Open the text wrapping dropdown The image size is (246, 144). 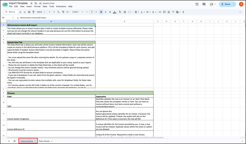148,12
